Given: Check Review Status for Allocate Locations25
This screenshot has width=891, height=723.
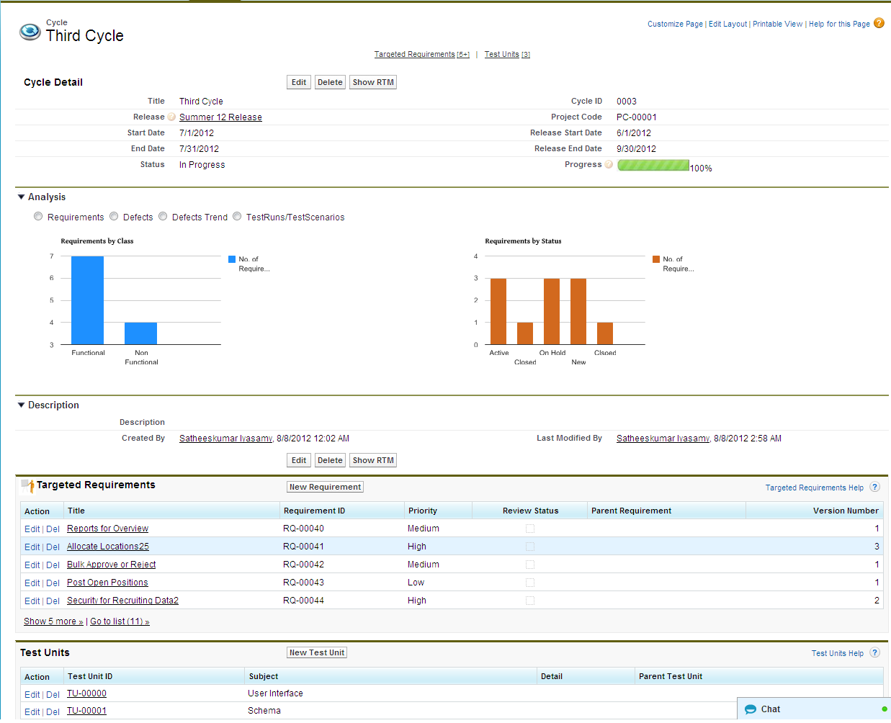Looking at the screenshot, I should click(530, 546).
